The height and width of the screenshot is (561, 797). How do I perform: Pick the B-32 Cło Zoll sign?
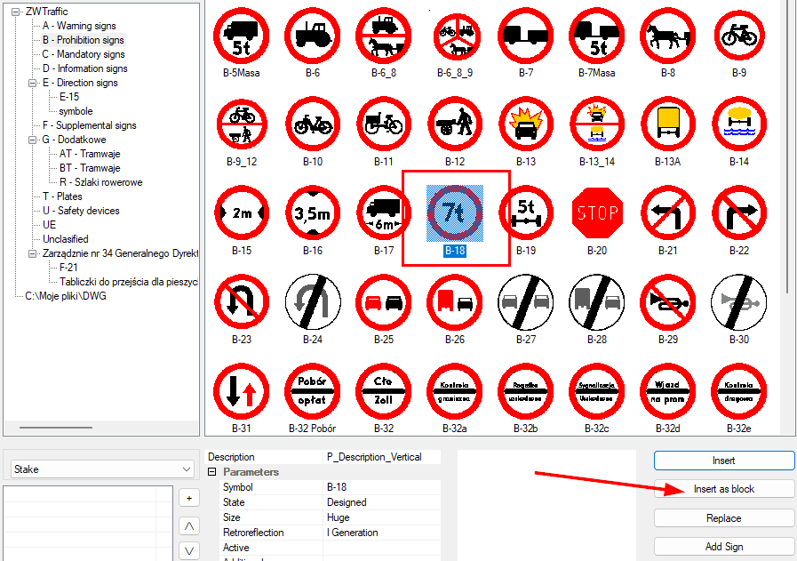[384, 390]
